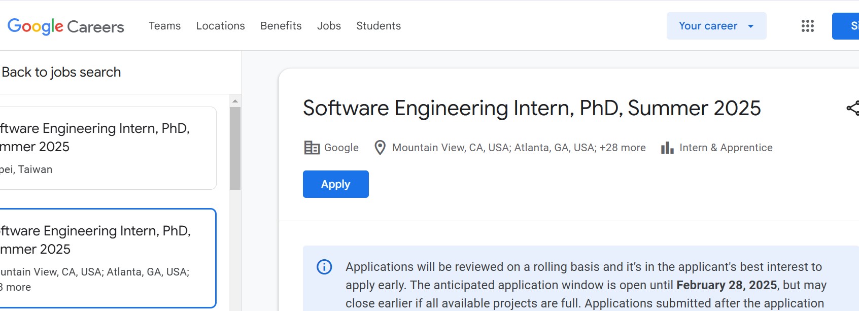Screen dimensions: 859x311
Task: Go to the Google Careers logo
Action: 66,26
